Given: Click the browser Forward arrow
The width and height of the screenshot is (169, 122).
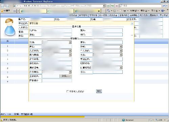Looking at the screenshot, I should click(x=7, y=6).
